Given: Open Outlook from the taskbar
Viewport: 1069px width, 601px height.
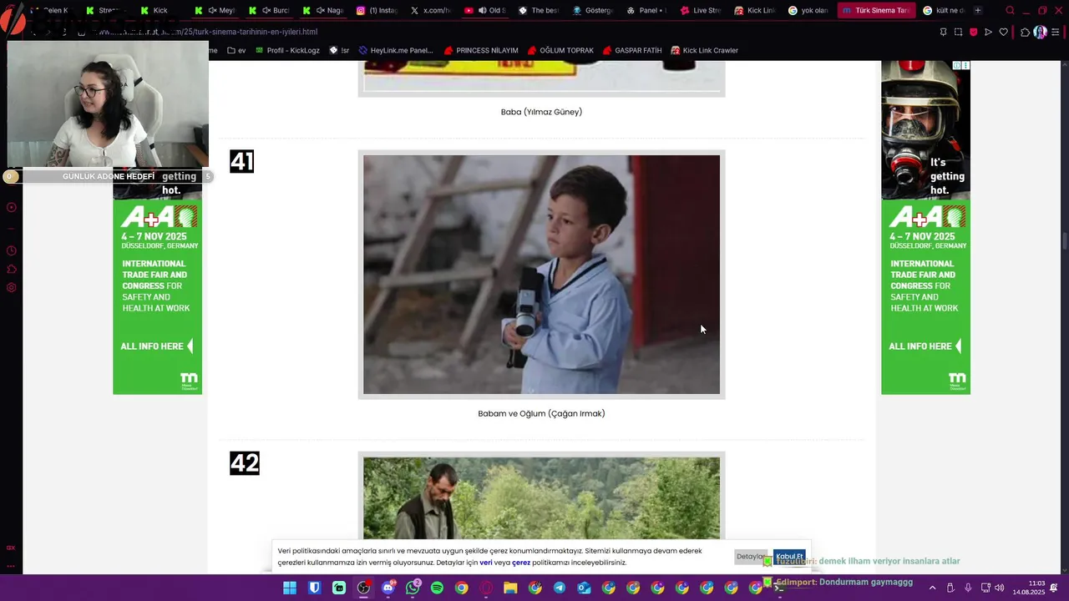Looking at the screenshot, I should [x=584, y=588].
